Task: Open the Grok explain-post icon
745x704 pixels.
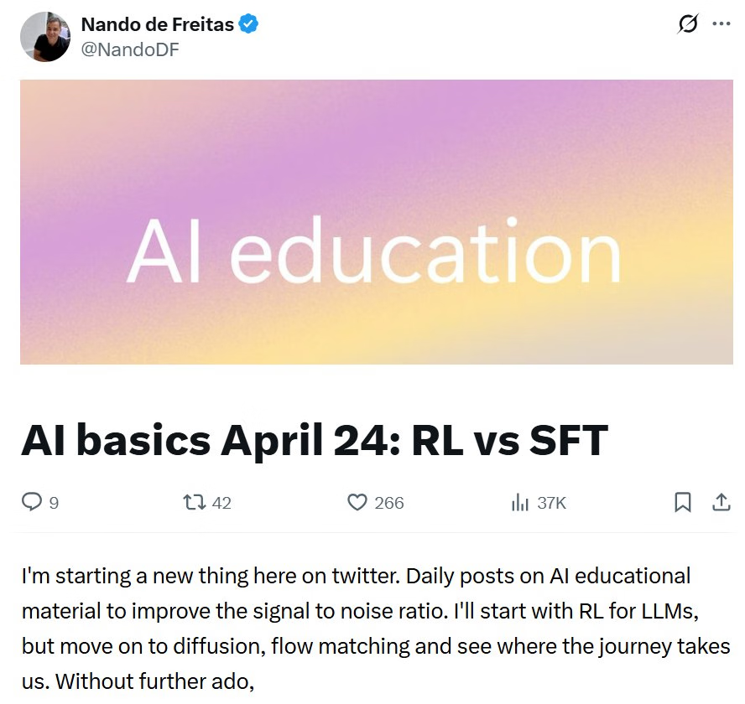Action: (x=687, y=23)
